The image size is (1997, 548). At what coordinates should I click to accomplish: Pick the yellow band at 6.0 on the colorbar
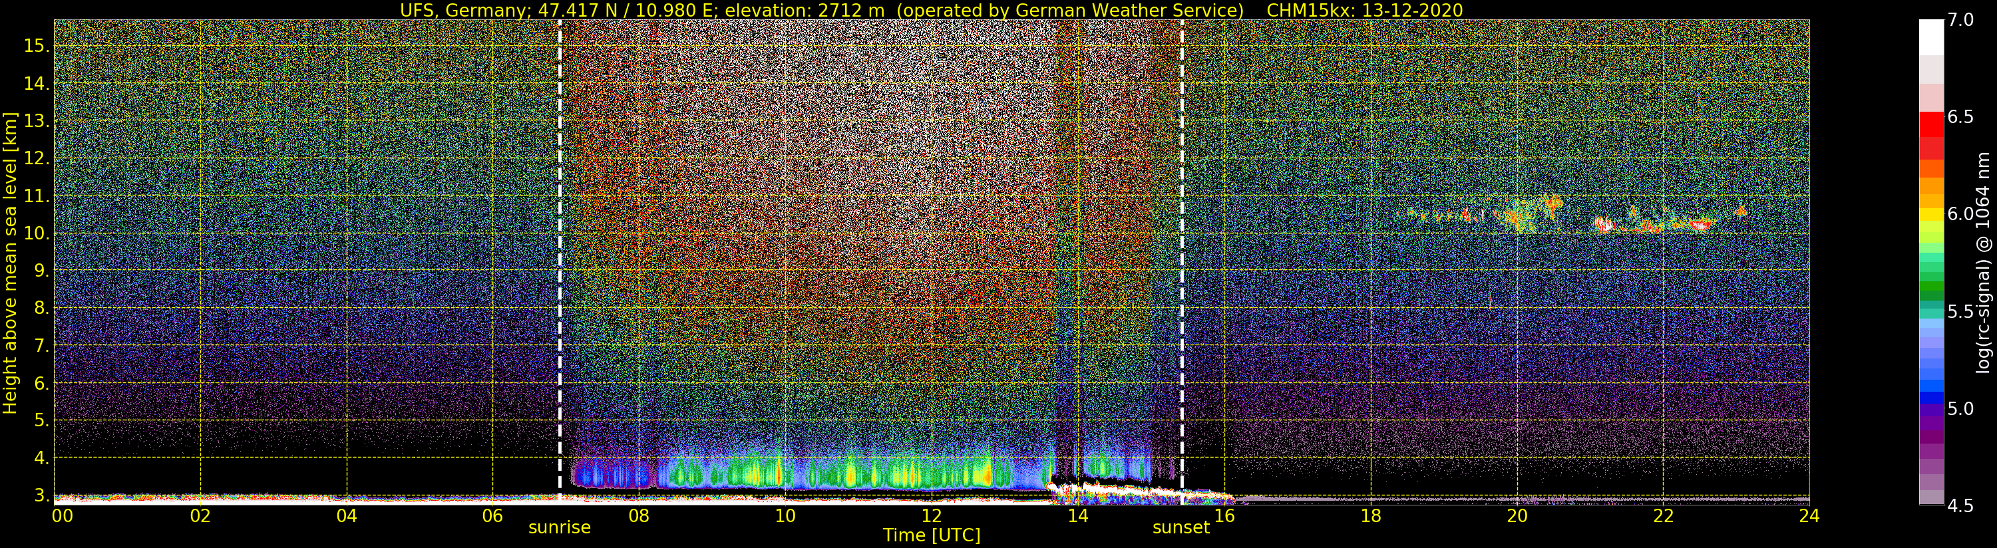1930,213
